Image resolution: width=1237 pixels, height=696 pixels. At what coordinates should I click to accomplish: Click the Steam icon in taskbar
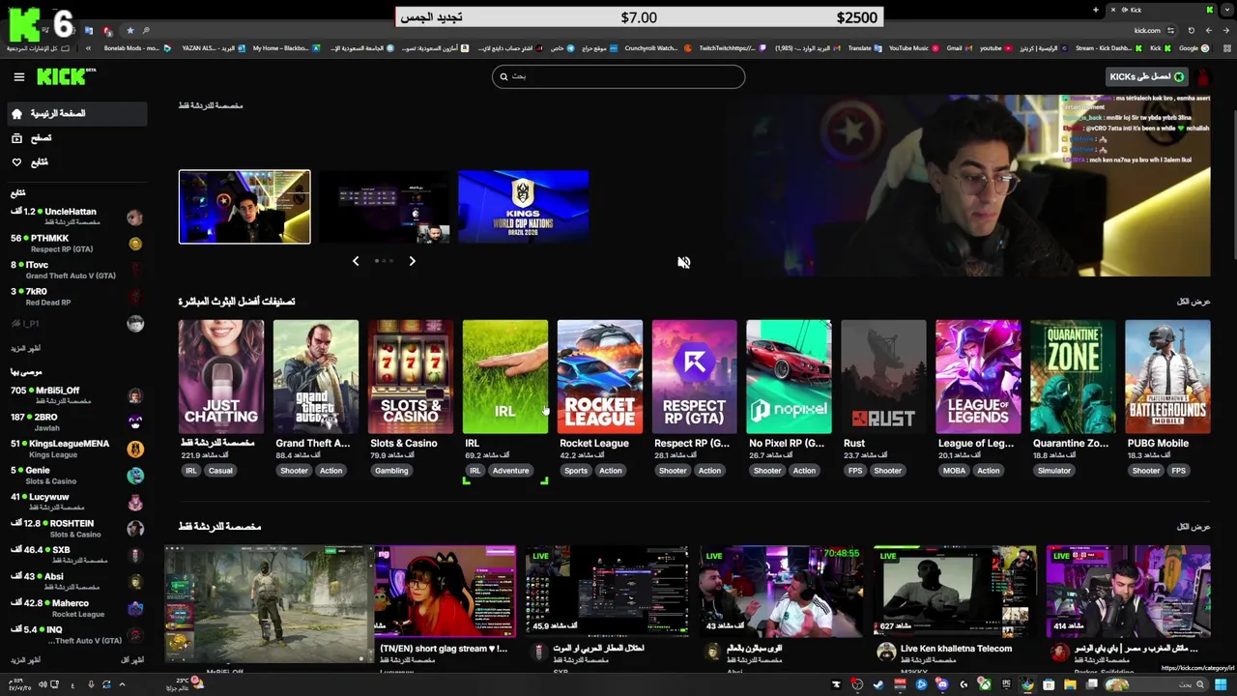tap(878, 684)
